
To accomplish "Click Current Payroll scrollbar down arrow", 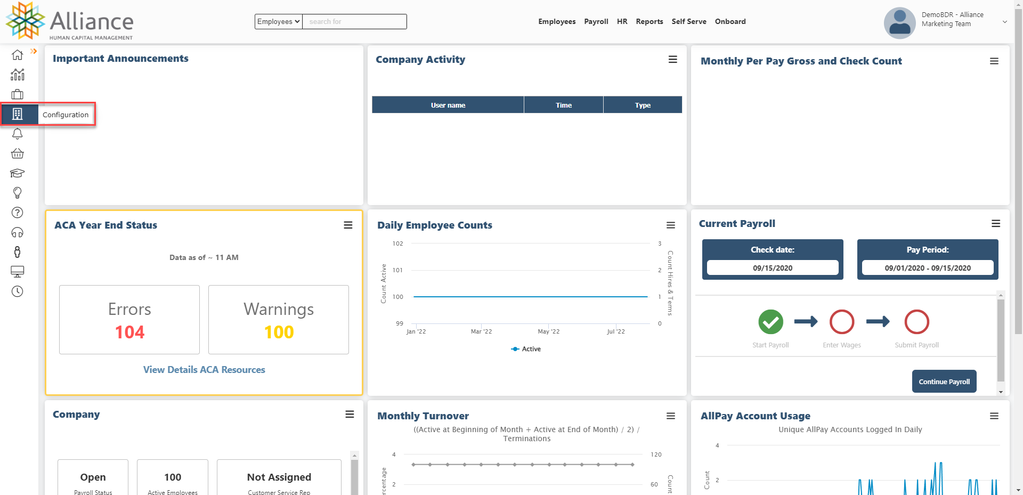I will 1001,392.
